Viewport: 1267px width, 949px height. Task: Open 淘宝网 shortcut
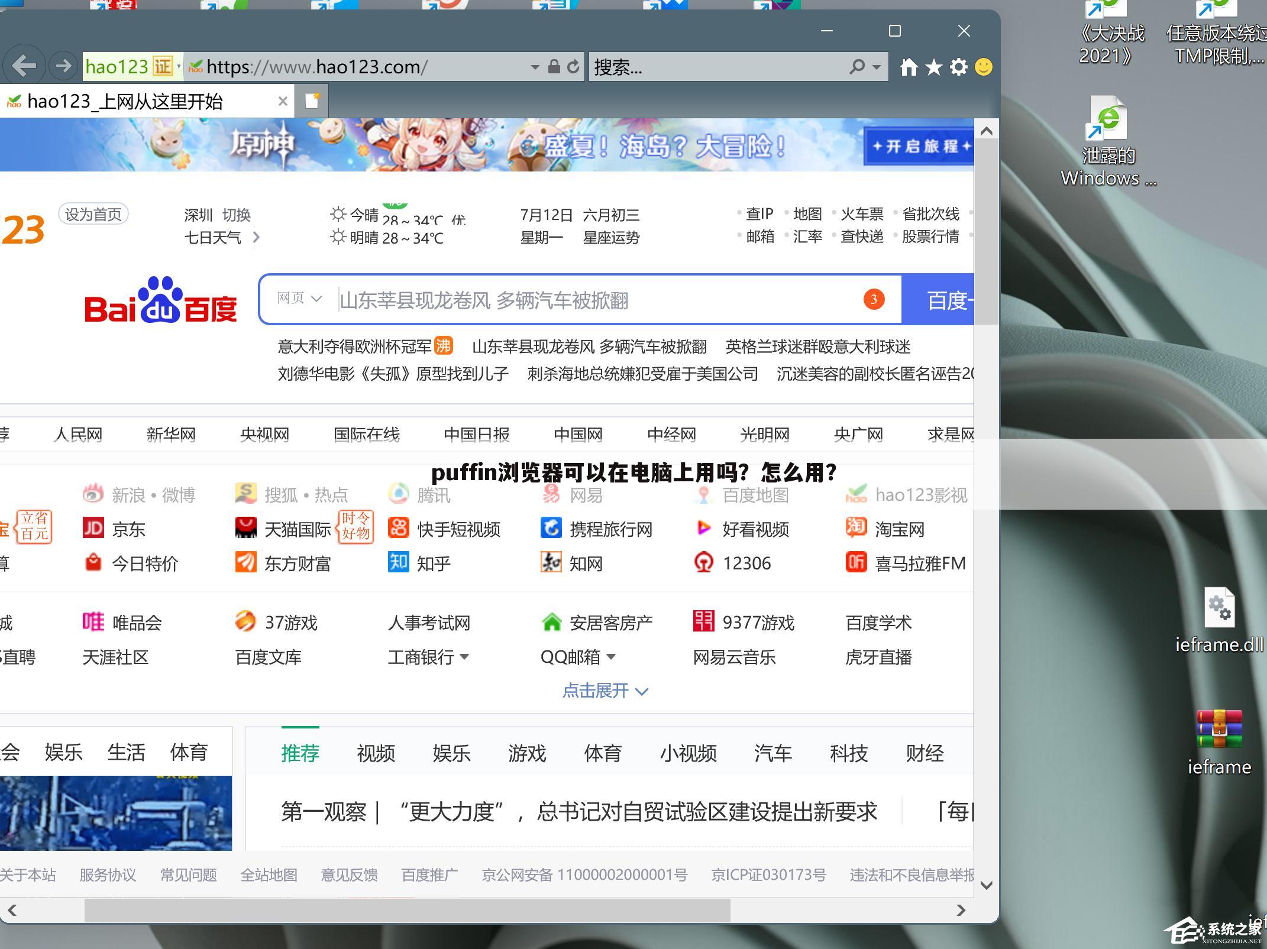(x=885, y=529)
